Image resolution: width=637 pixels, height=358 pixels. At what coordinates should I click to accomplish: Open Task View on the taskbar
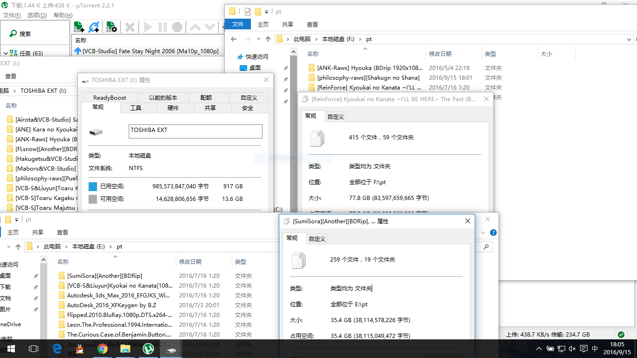click(34, 349)
